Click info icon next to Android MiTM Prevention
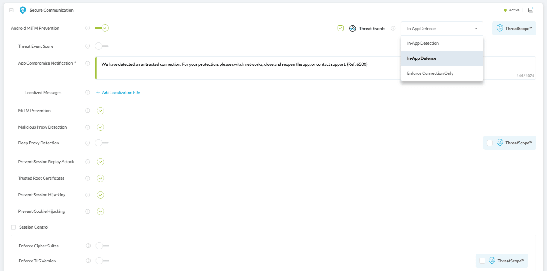This screenshot has width=547, height=273. click(x=88, y=28)
